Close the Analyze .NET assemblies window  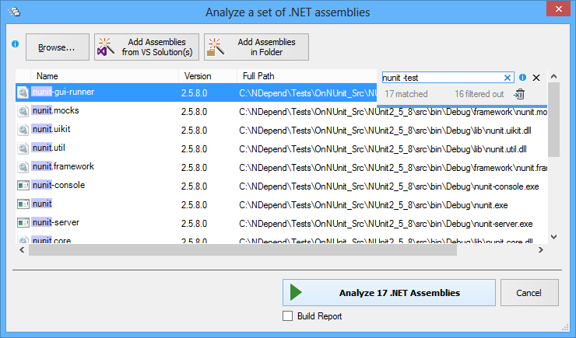coord(558,9)
